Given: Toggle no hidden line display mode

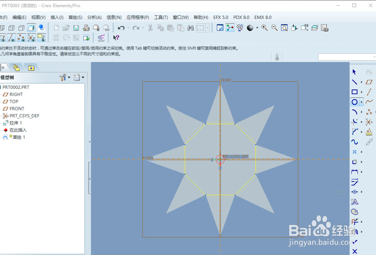Looking at the screenshot, I should pos(21,28).
